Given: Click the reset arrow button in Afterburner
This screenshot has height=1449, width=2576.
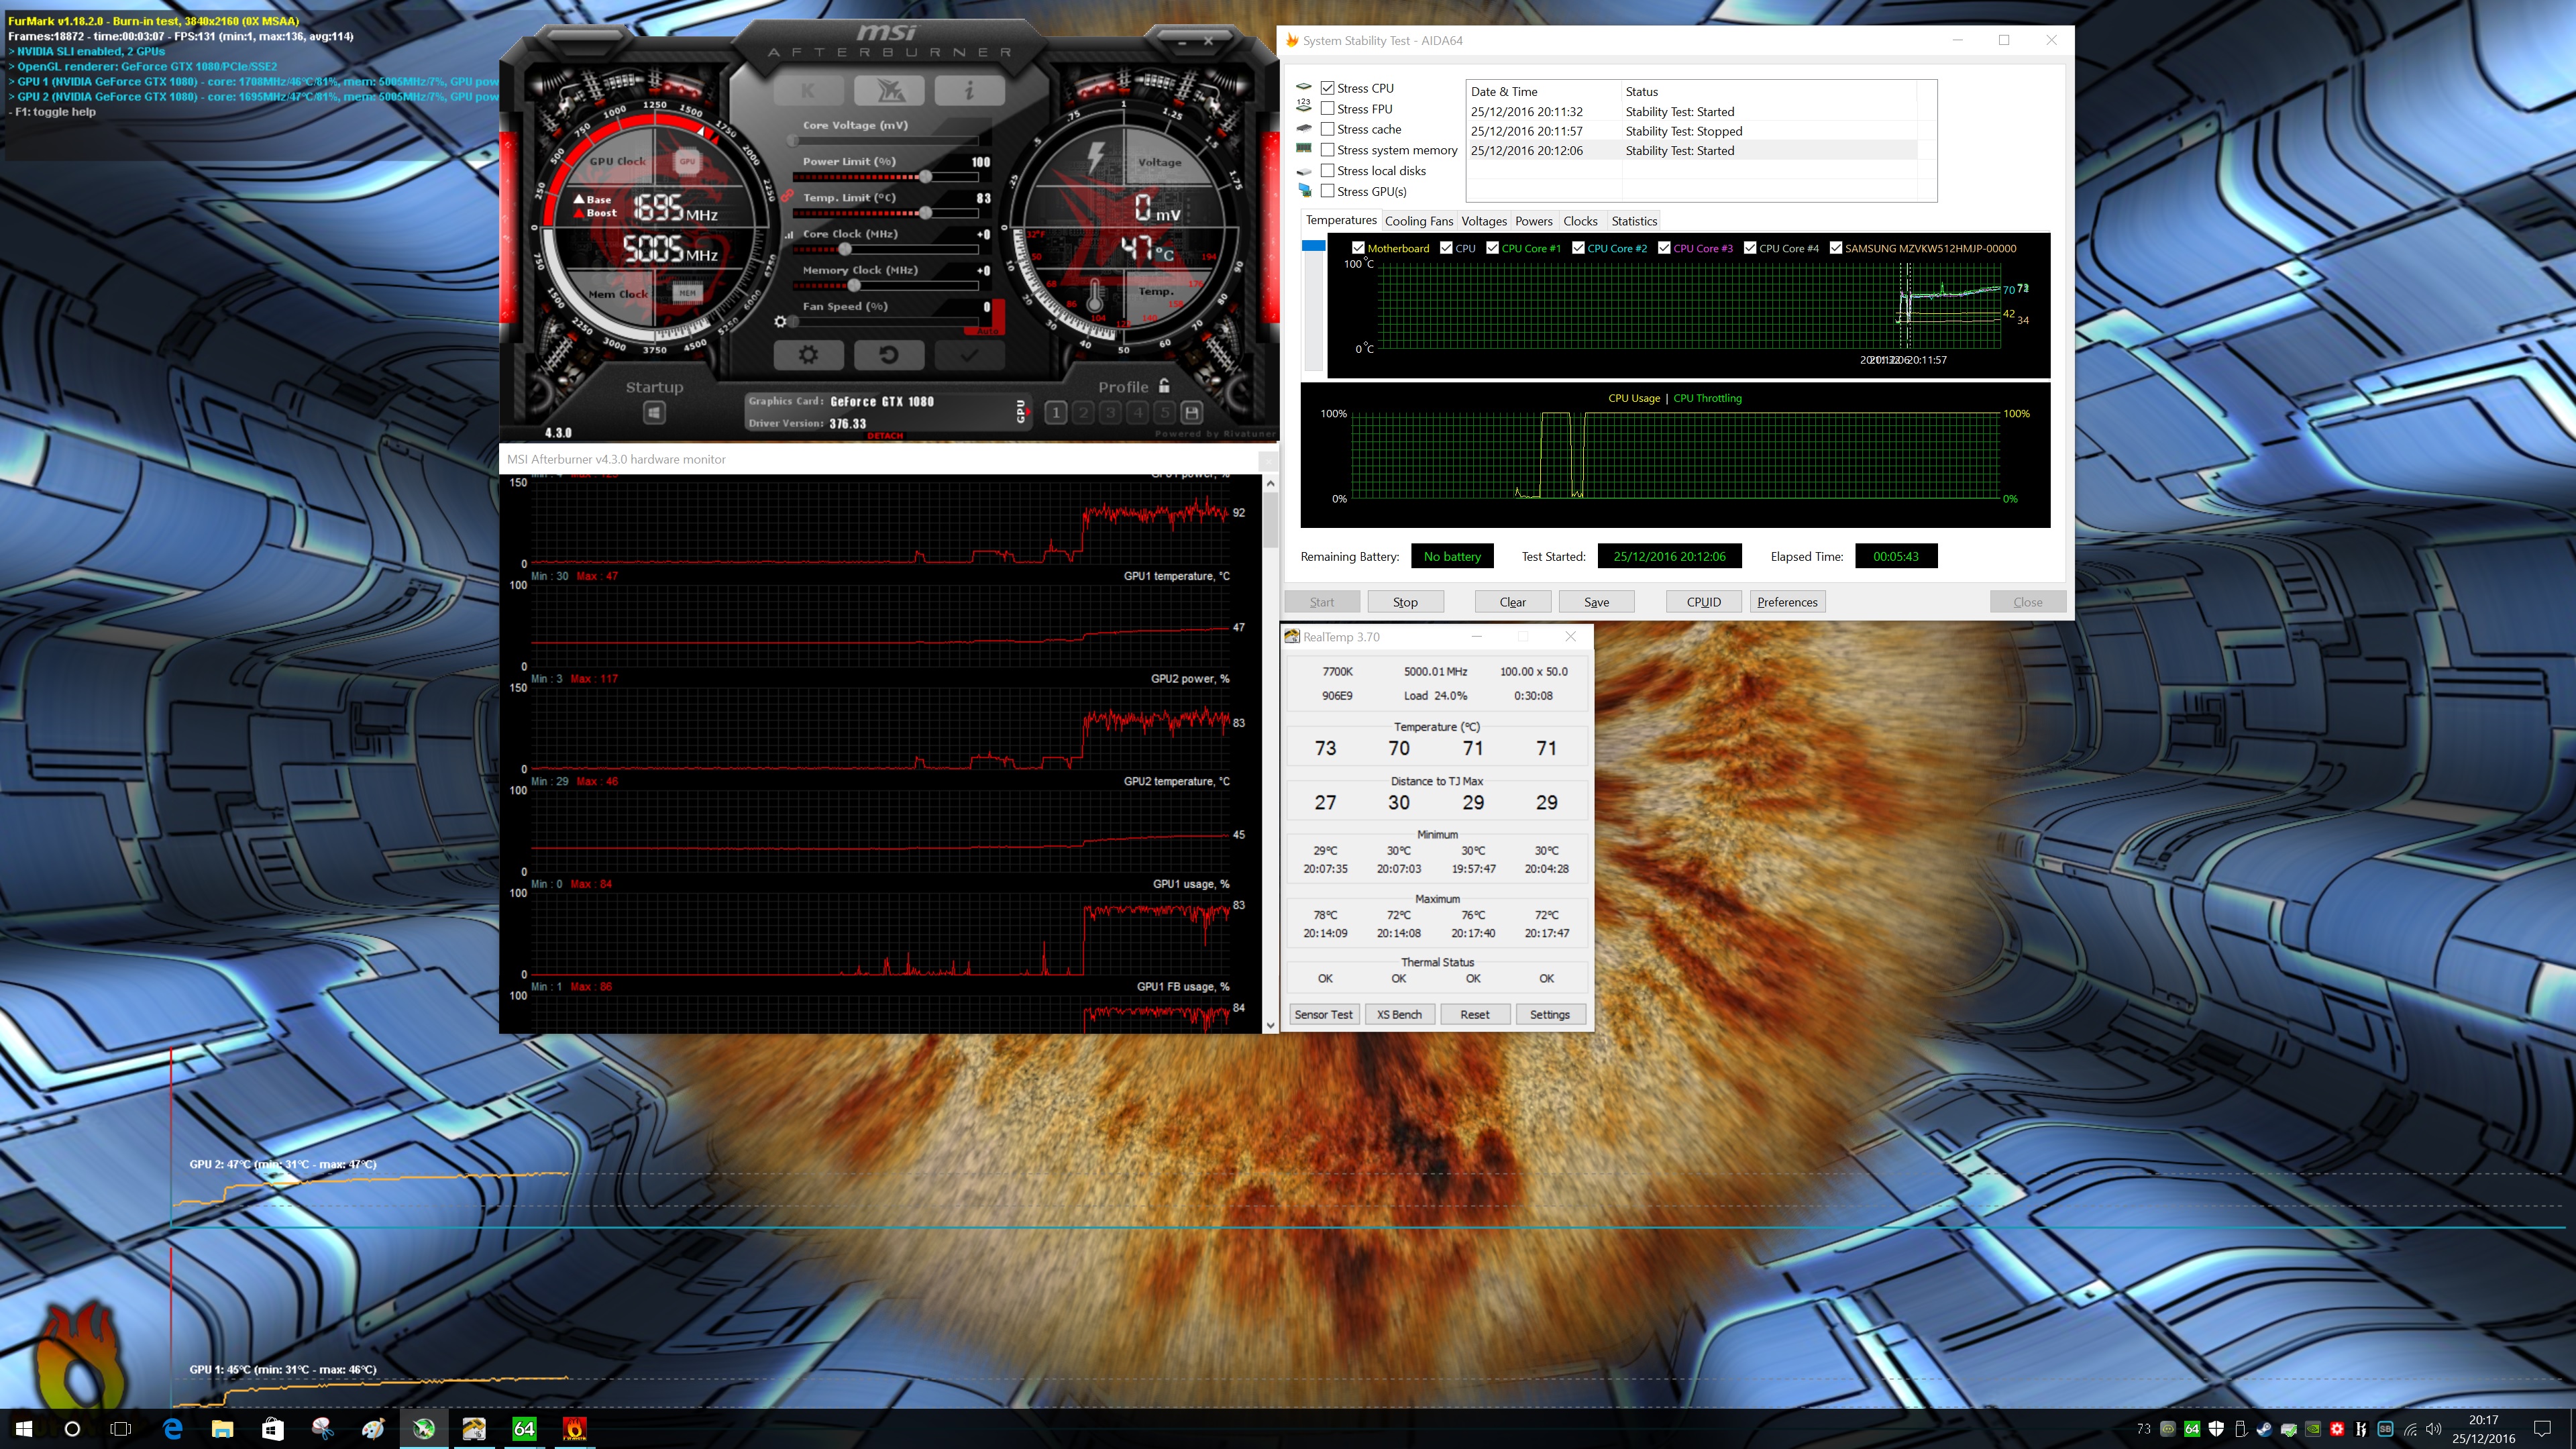Looking at the screenshot, I should pos(888,355).
